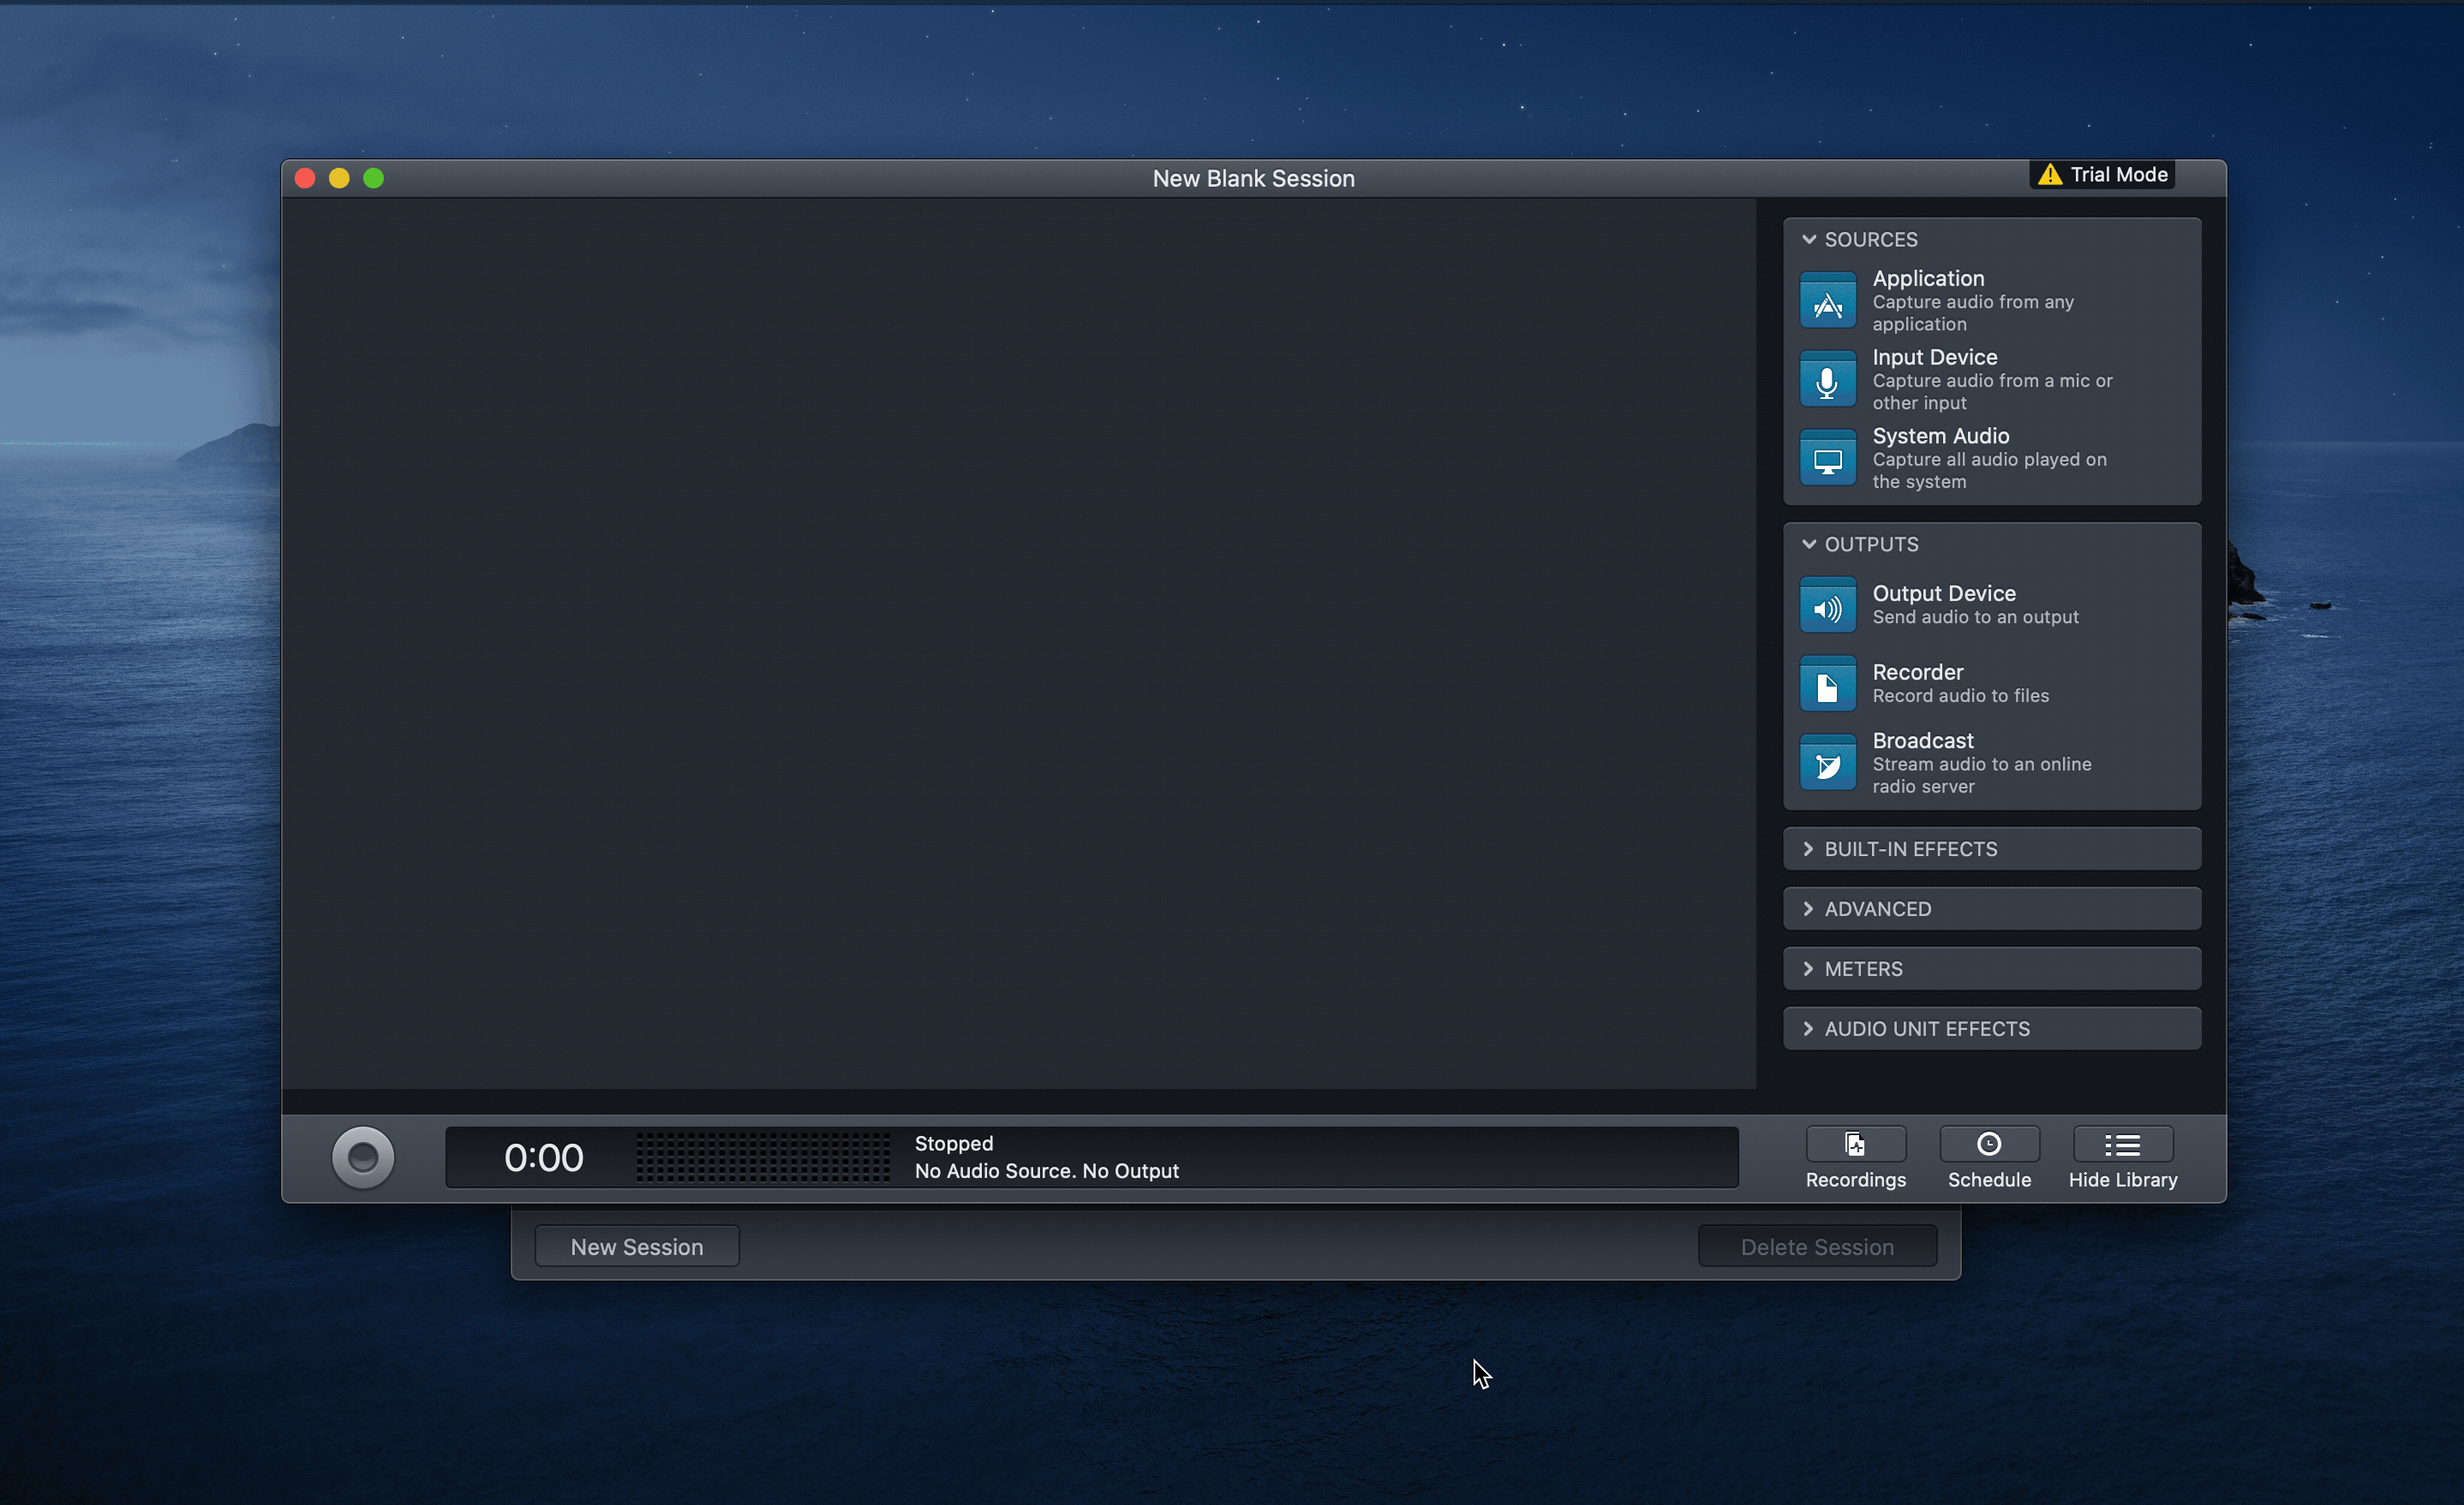Image resolution: width=2464 pixels, height=1505 pixels.
Task: Click 'No Audio Source. No Output' status text
Action: 1047,1171
